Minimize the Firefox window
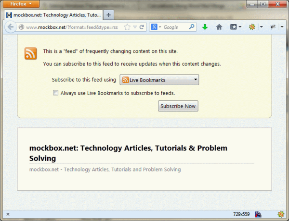Screen dimensions: 289x221 pyautogui.click(x=252, y=4)
